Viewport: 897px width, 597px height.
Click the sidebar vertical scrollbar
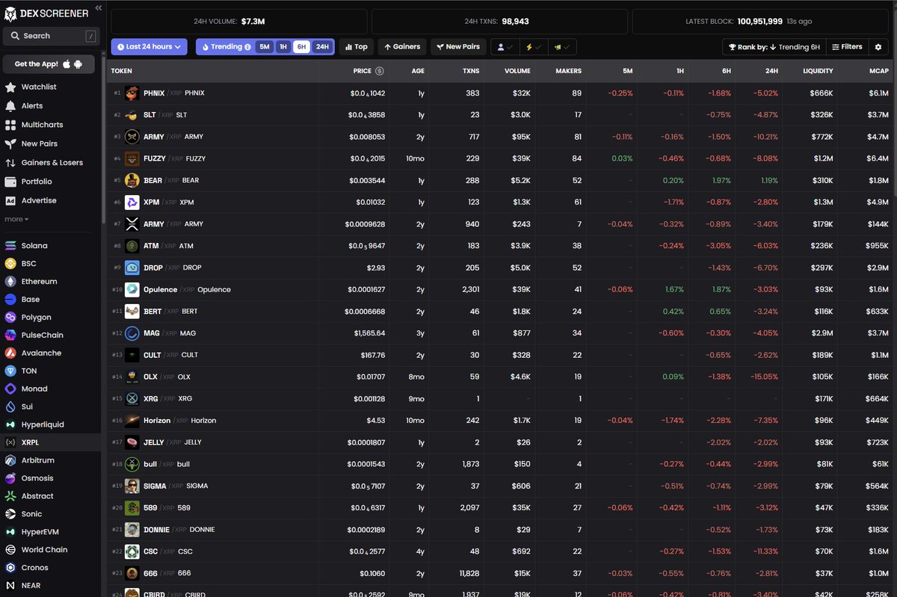[103, 138]
